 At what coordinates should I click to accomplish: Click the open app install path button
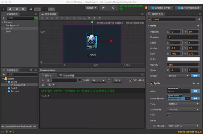coord(188,8)
